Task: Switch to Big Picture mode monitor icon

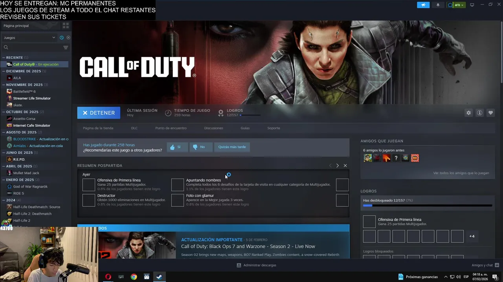Action: point(472,5)
